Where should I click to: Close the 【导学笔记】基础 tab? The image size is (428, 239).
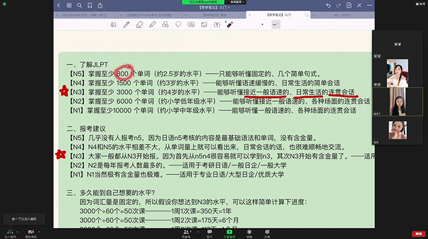pyautogui.click(x=185, y=15)
